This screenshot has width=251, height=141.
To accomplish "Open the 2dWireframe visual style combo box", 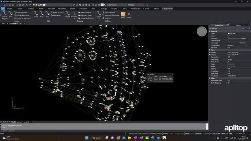I will coord(116,5).
